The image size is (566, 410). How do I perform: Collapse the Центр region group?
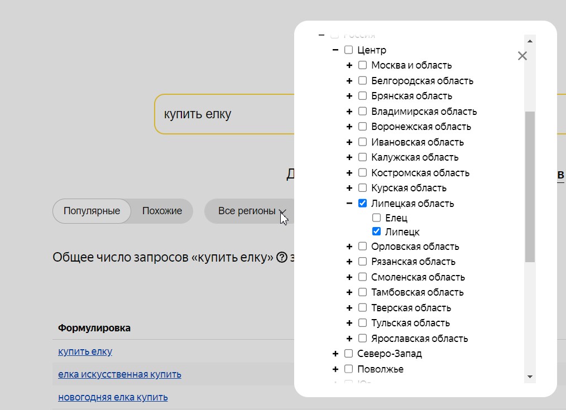click(335, 50)
